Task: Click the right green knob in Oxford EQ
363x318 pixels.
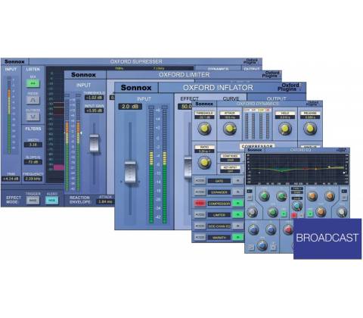Action: 281,196
